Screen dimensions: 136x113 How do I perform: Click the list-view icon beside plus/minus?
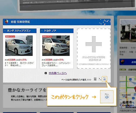coord(95,79)
